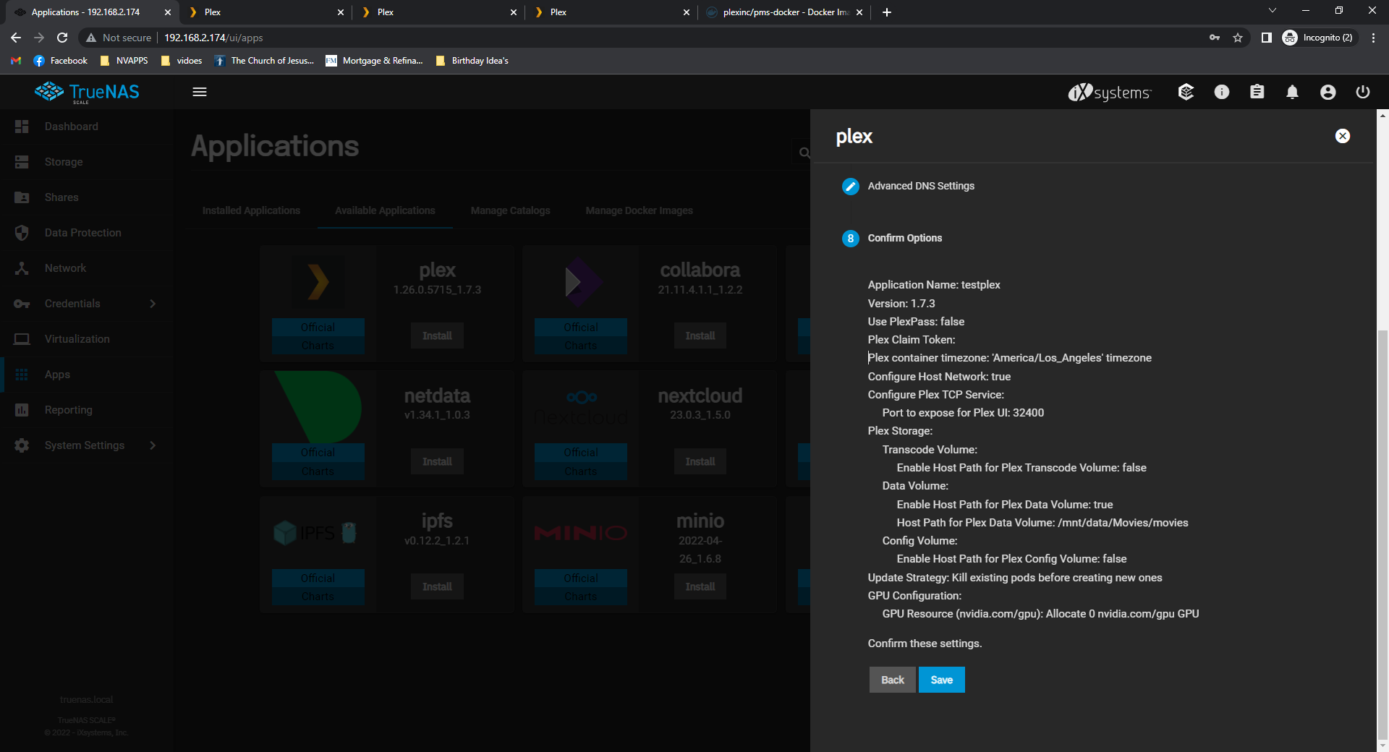Switch to Manage Catalogs tab
The image size is (1389, 752).
[510, 210]
